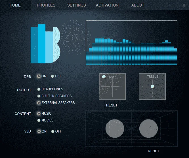Select BUILT-IN SPEAKERS output
Screen dimensions: 189x158
click(x=39, y=96)
